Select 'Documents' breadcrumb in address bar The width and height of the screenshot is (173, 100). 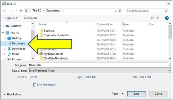(x=53, y=11)
